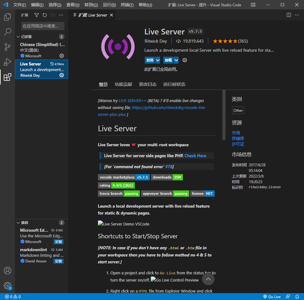Open the 查看 menu
Screen dimensions: 304x300
coord(73,5)
